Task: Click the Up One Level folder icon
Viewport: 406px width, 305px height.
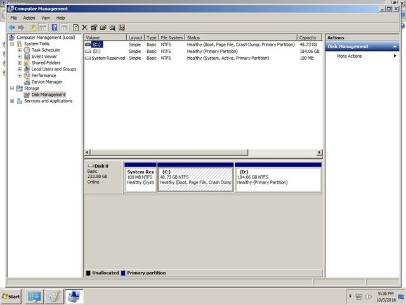Action: pos(33,28)
